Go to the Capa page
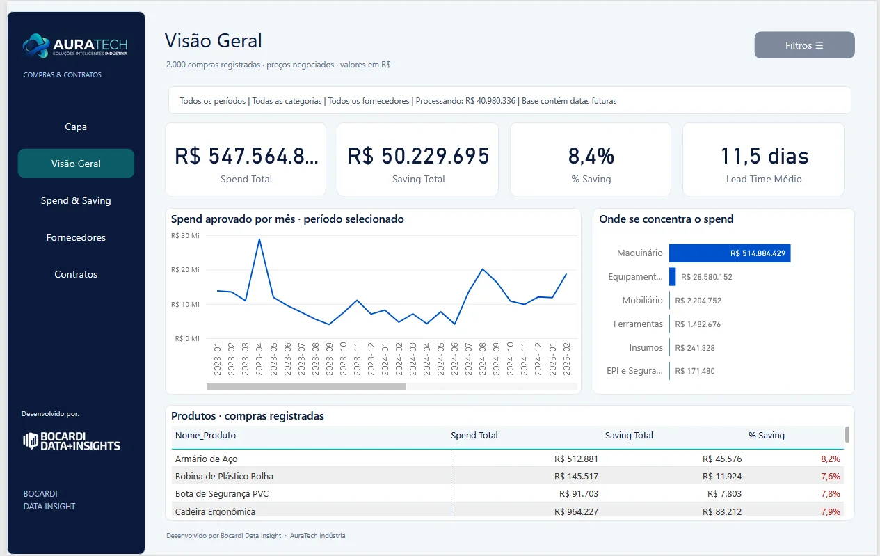 coord(76,127)
